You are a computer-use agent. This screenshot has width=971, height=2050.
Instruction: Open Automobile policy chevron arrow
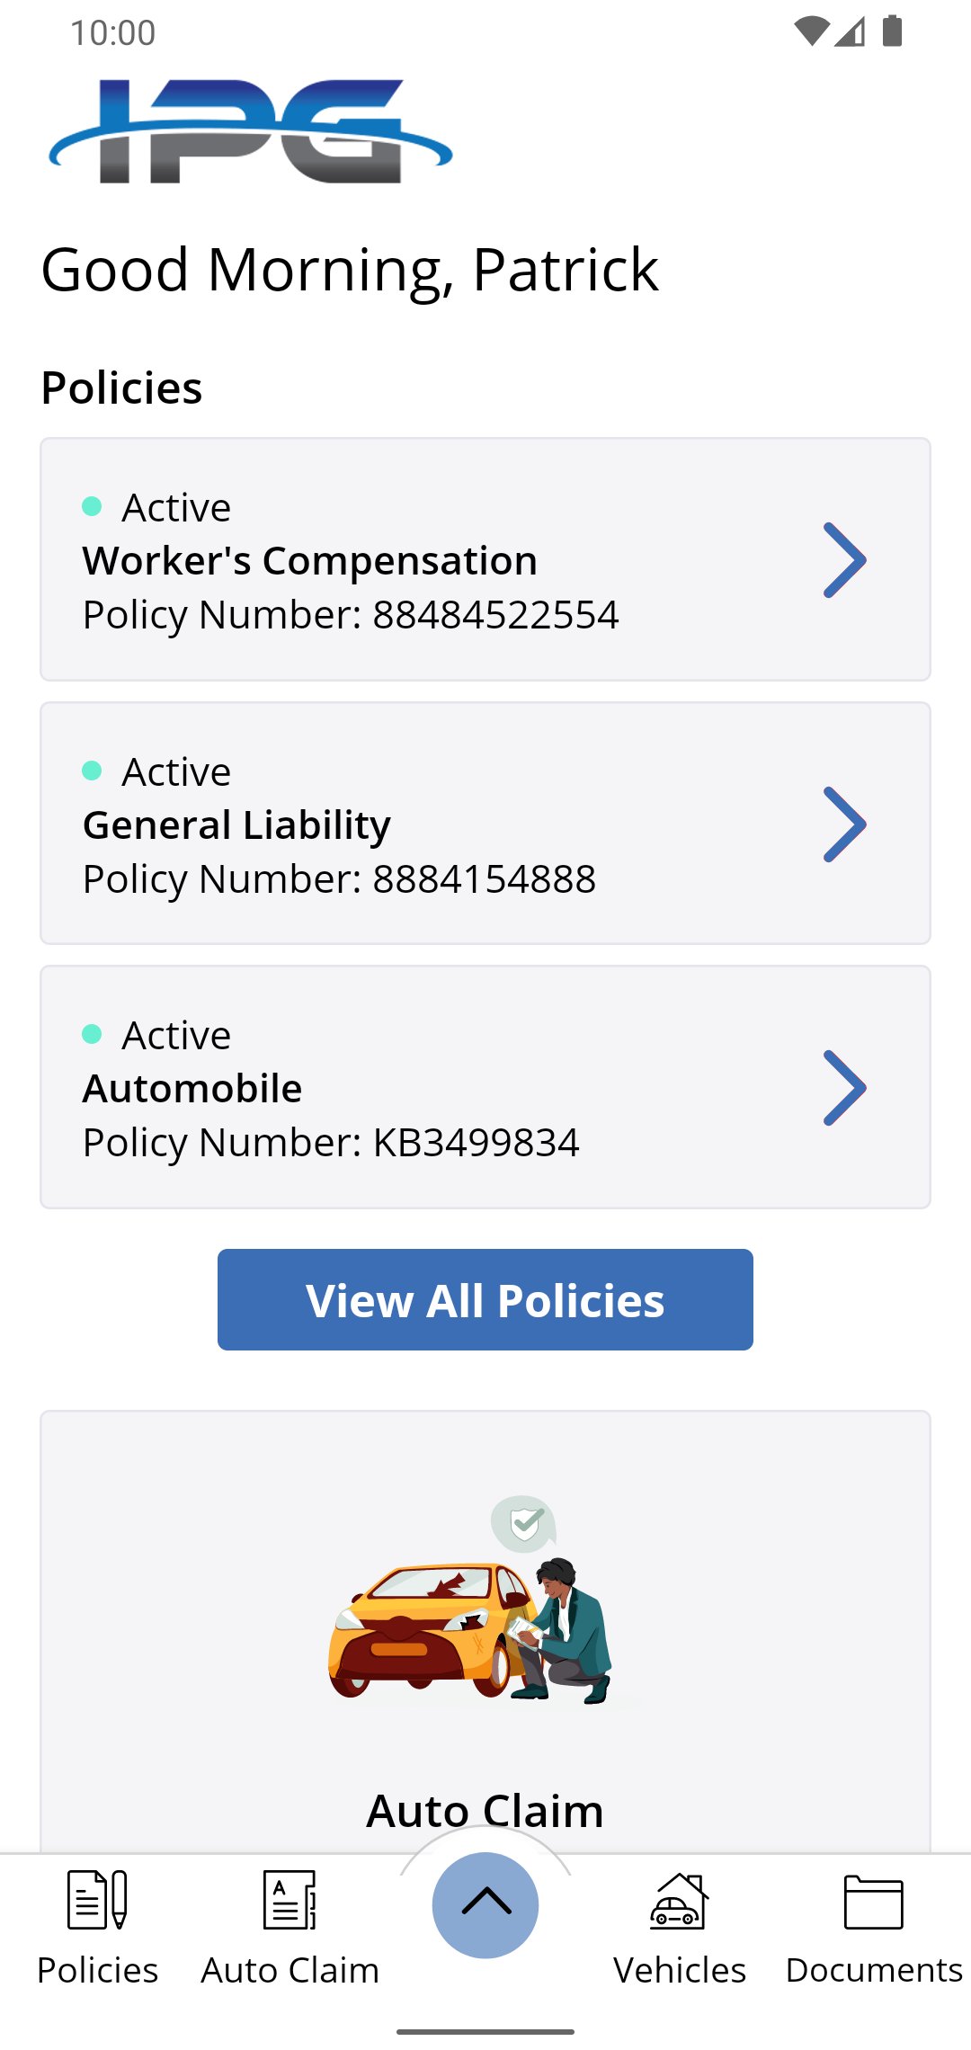(844, 1088)
